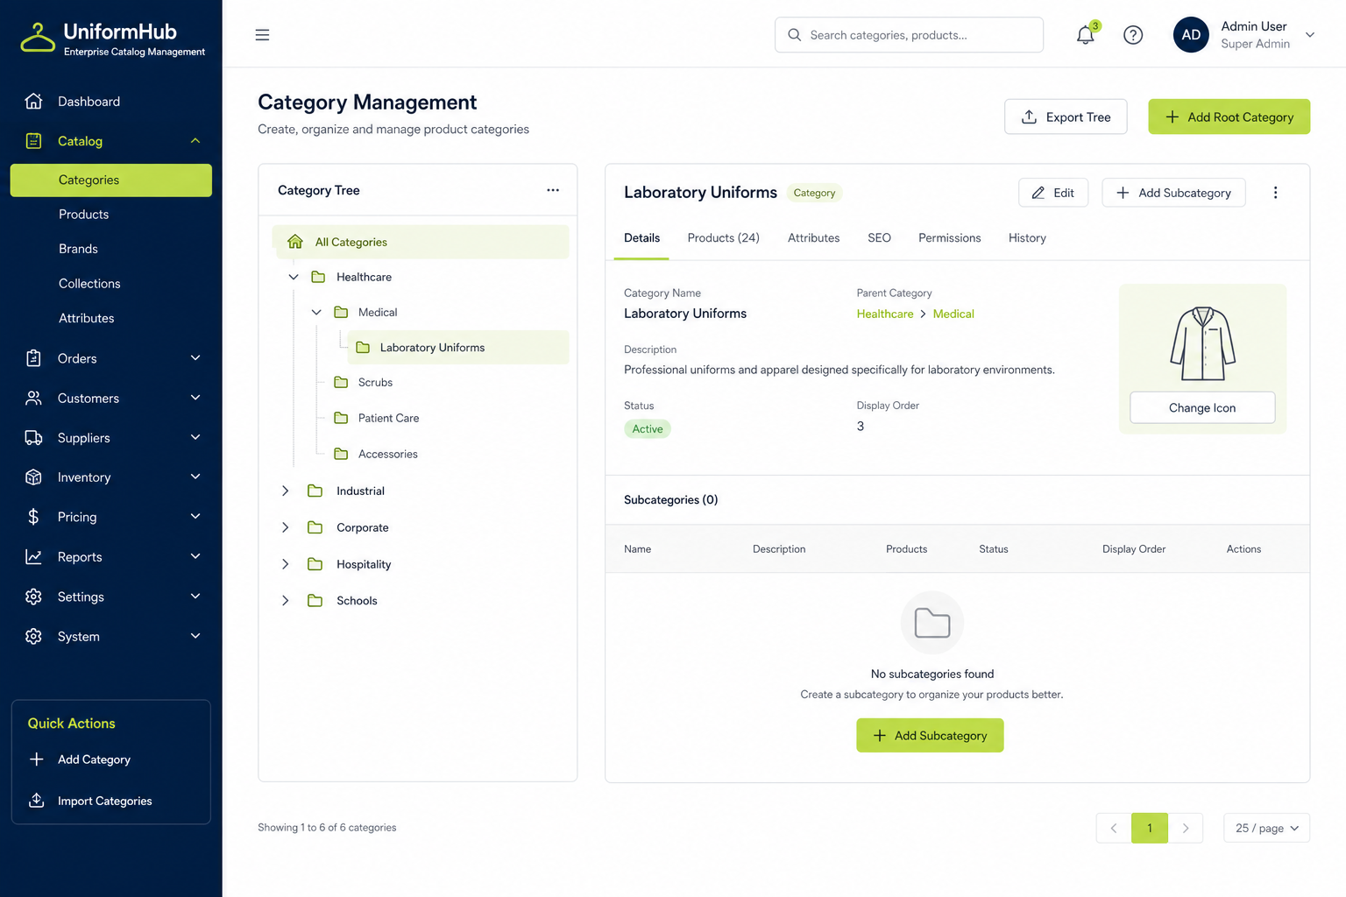1346x897 pixels.
Task: Click the All Categories home icon
Action: [295, 242]
